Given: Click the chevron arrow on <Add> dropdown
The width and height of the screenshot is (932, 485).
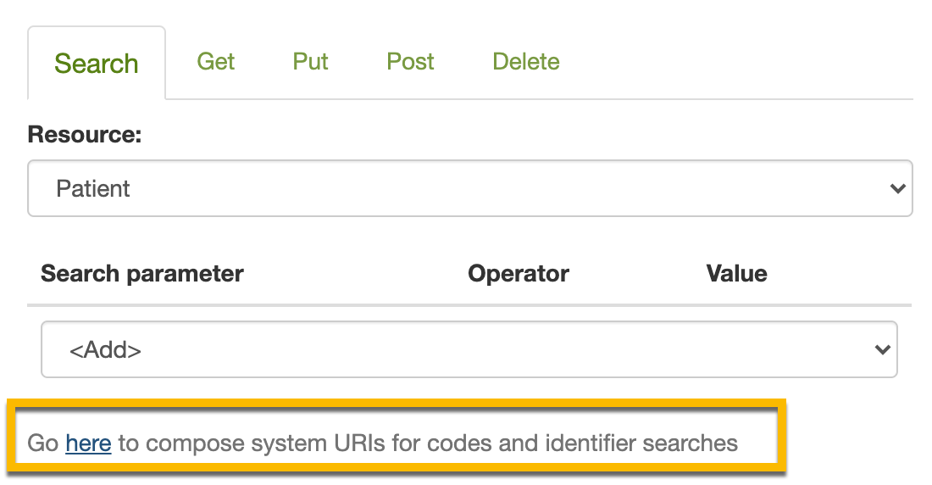Looking at the screenshot, I should 883,349.
